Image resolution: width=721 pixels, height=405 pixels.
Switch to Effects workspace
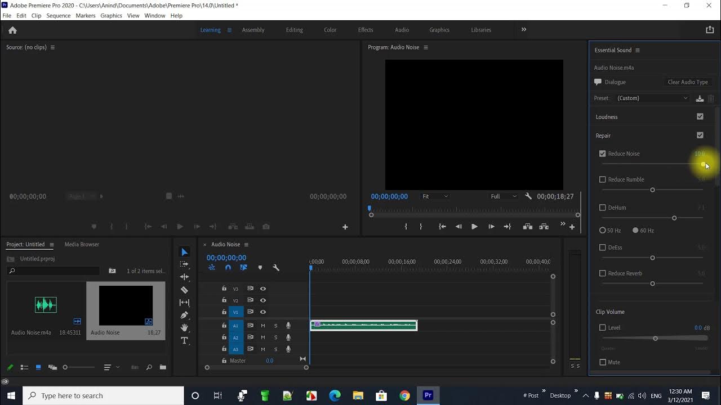(x=366, y=30)
